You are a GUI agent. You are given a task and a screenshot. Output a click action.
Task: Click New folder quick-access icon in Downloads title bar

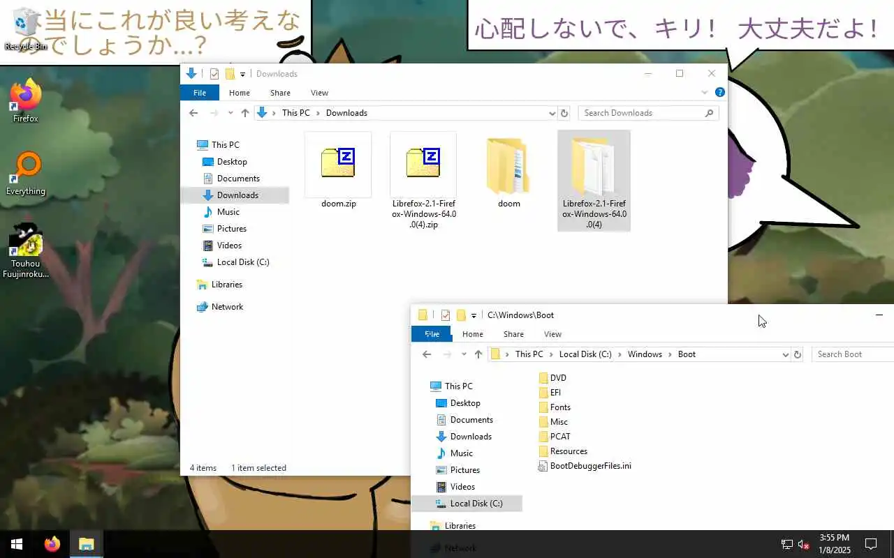tap(230, 74)
